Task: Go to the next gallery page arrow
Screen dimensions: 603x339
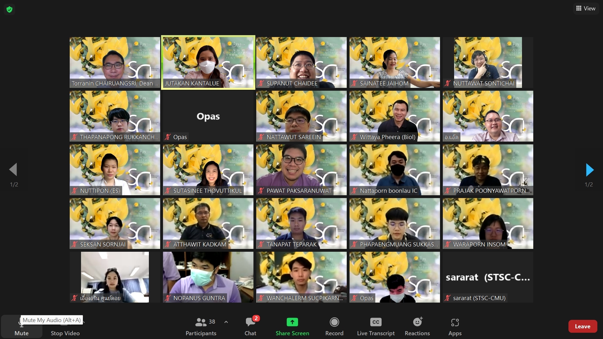Action: click(x=589, y=170)
